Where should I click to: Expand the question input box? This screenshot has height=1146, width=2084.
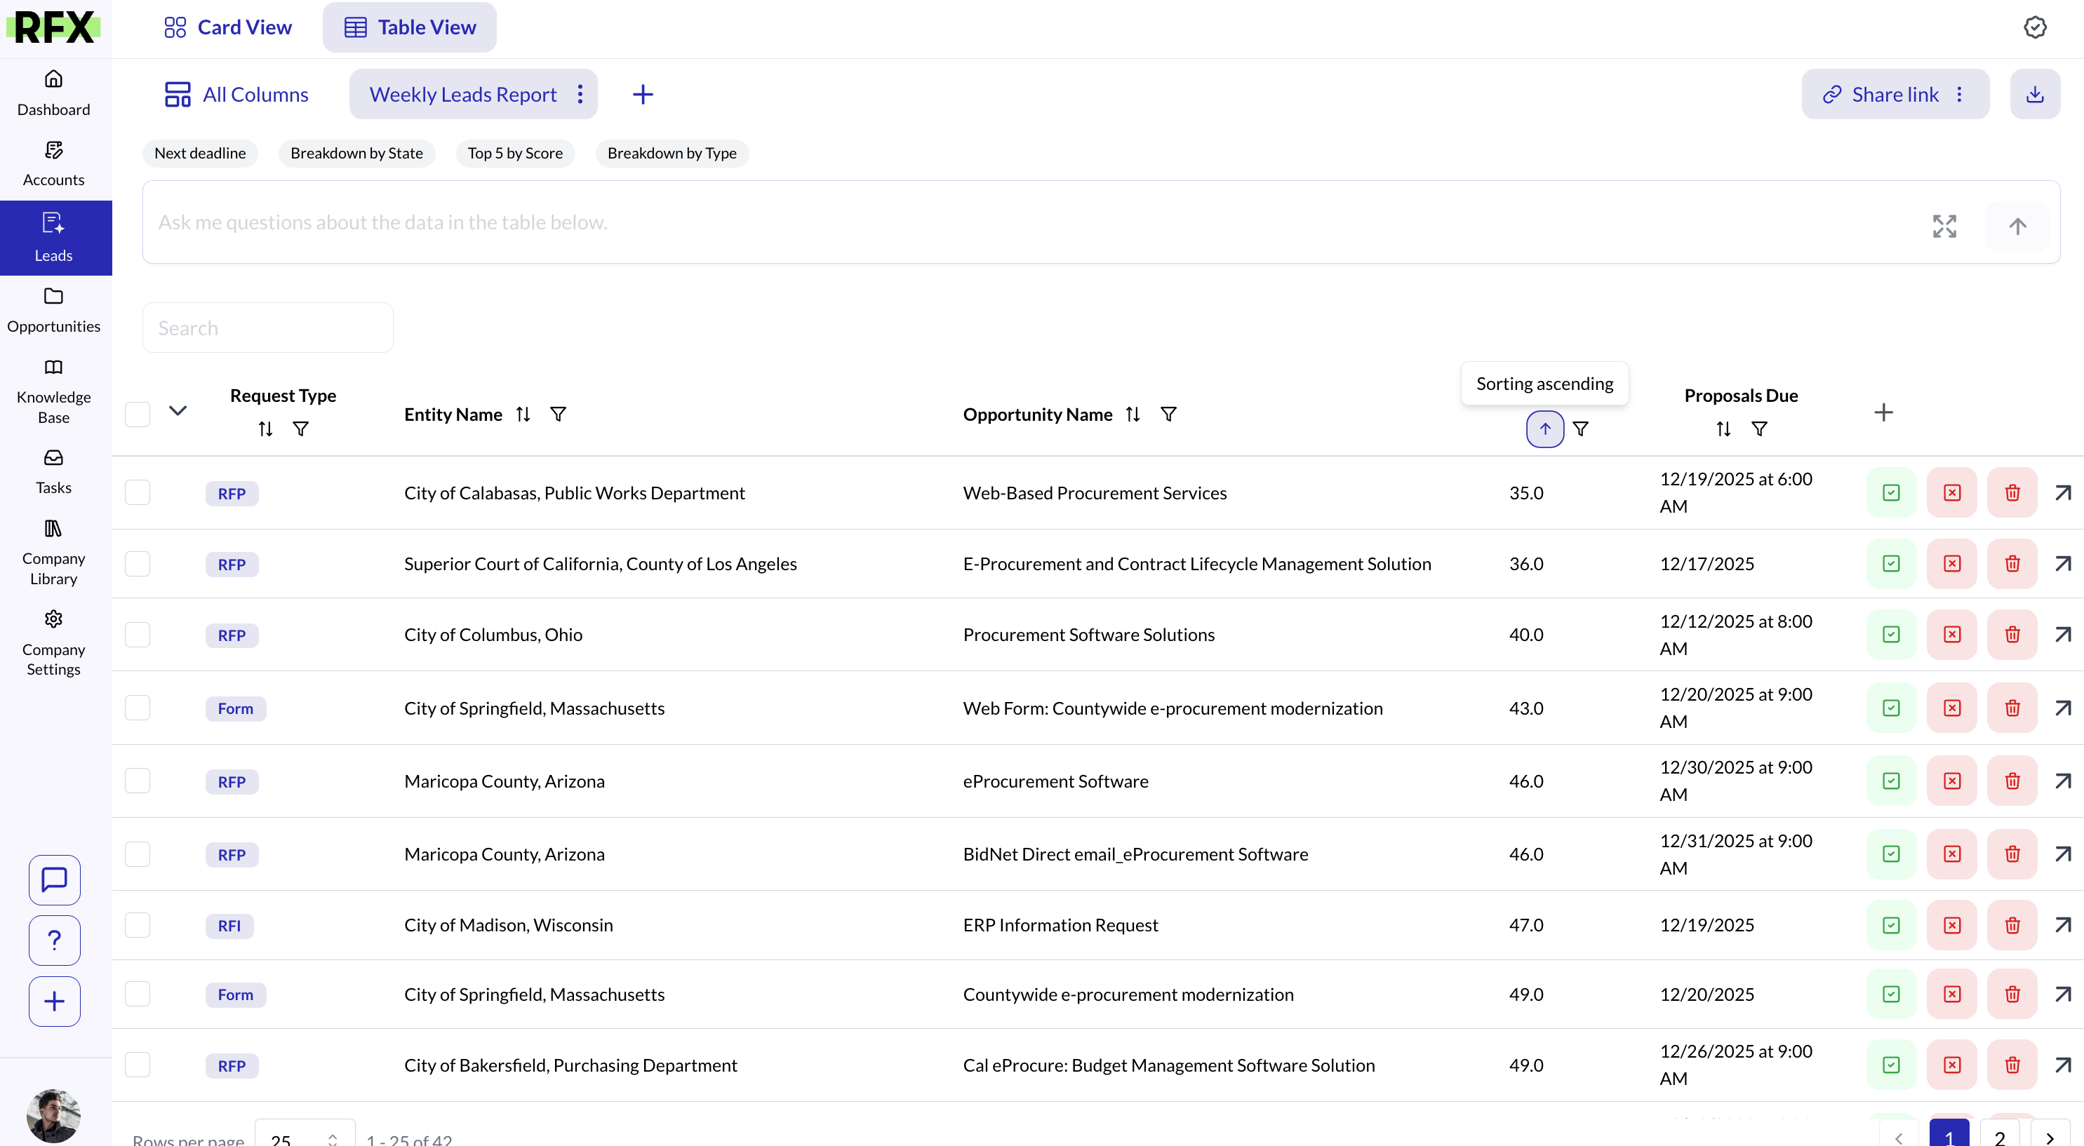coord(1944,226)
